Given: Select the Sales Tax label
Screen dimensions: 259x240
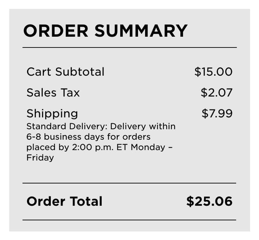Looking at the screenshot, I should pos(53,93).
